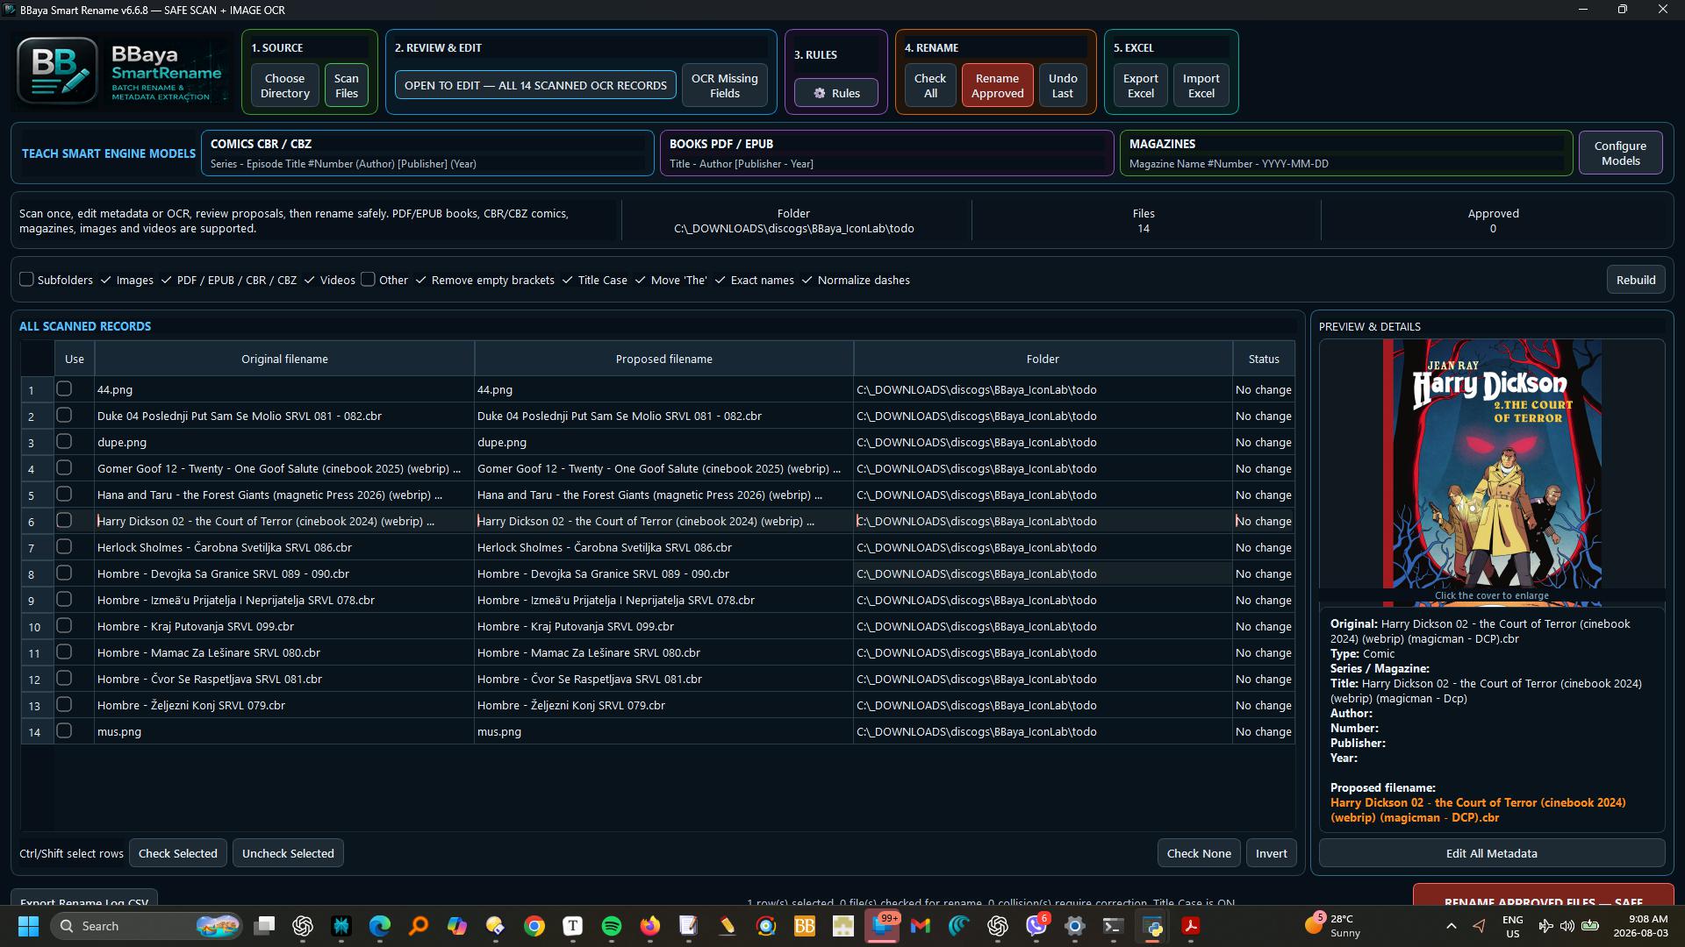The width and height of the screenshot is (1685, 947).
Task: Open the volume control in the system tray
Action: click(1567, 926)
